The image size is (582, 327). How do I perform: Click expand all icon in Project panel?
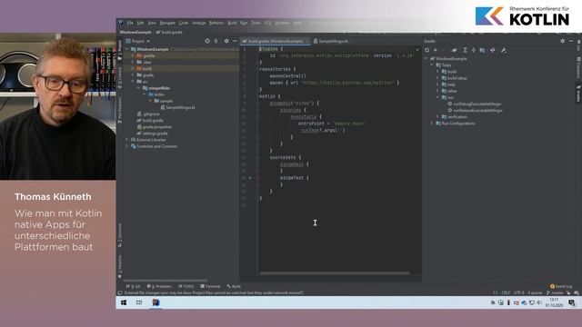[216, 41]
